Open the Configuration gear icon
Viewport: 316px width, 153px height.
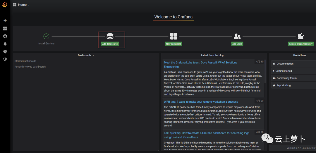(x=5, y=52)
